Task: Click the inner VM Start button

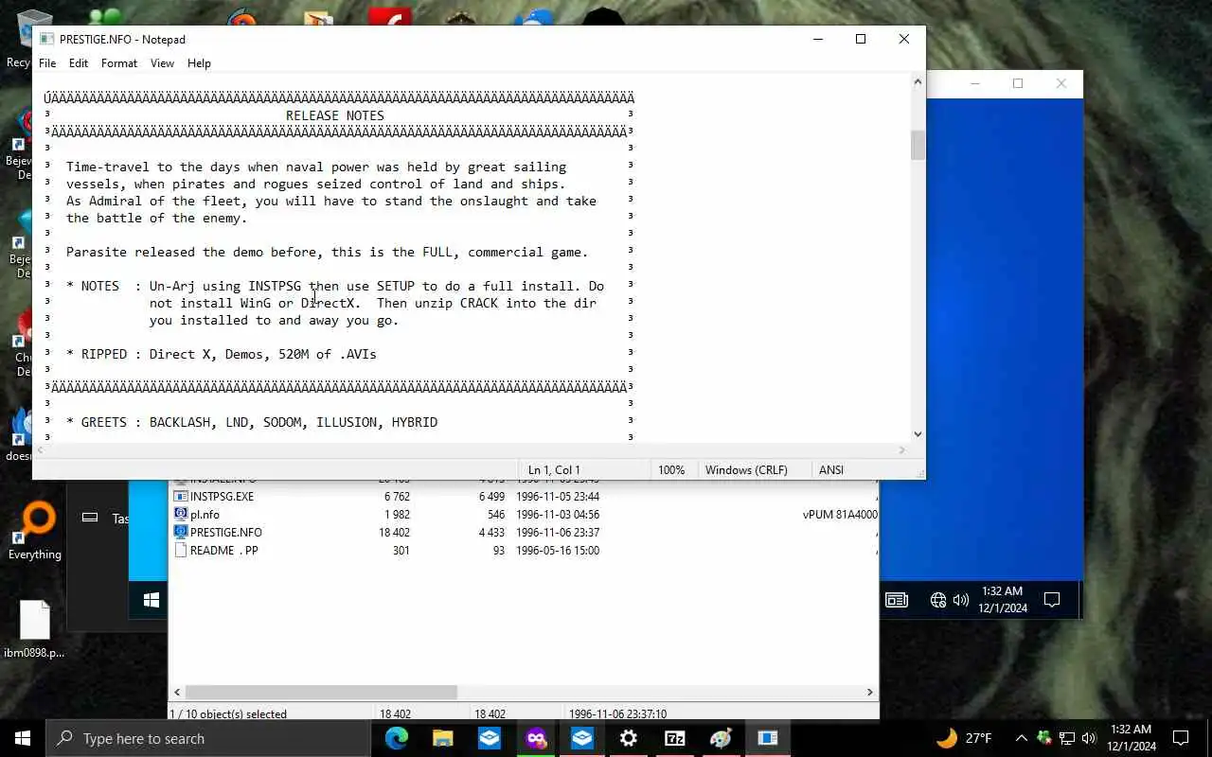Action: pos(151,600)
